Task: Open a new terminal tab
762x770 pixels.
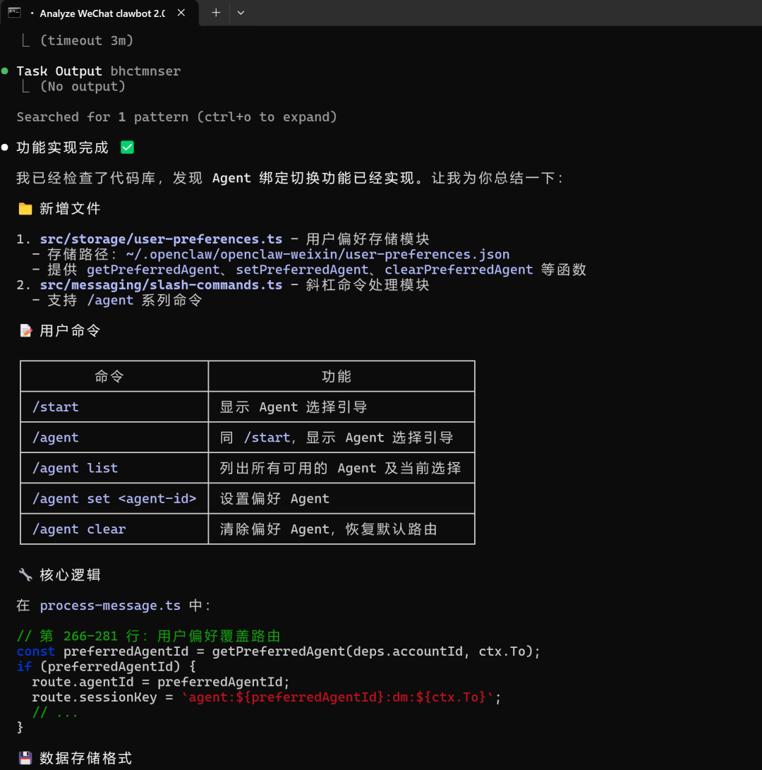Action: [216, 13]
